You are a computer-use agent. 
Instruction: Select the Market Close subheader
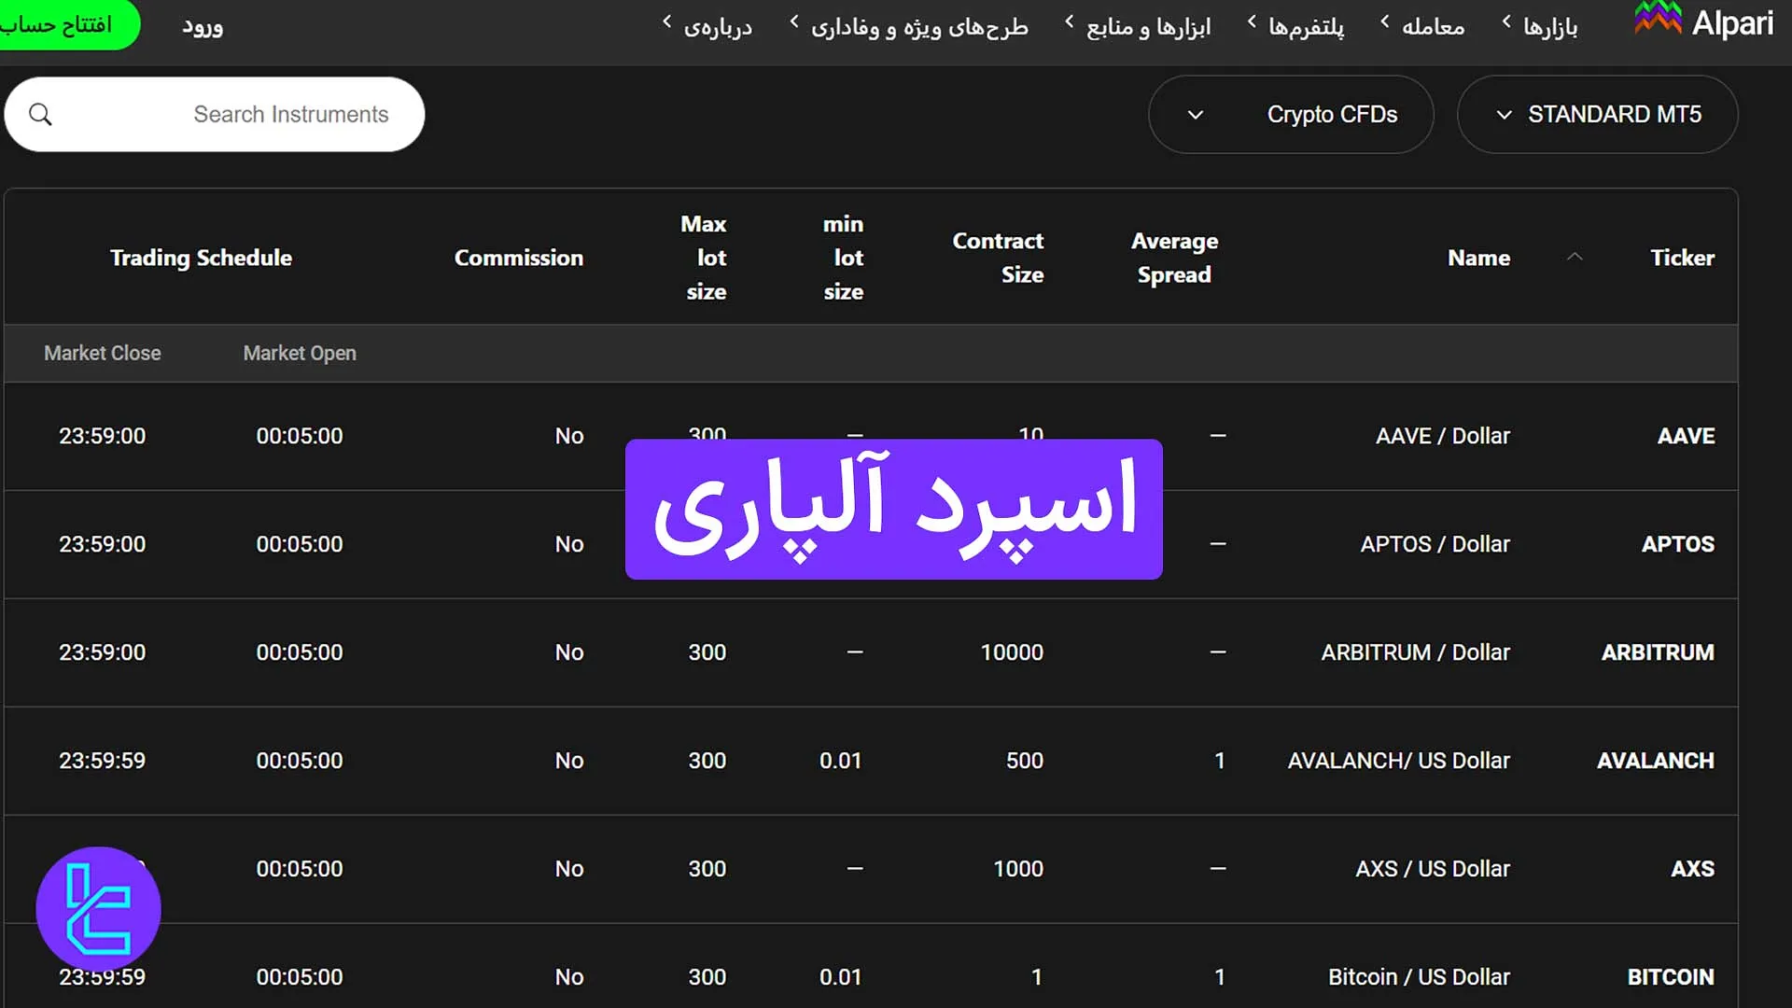tap(102, 353)
